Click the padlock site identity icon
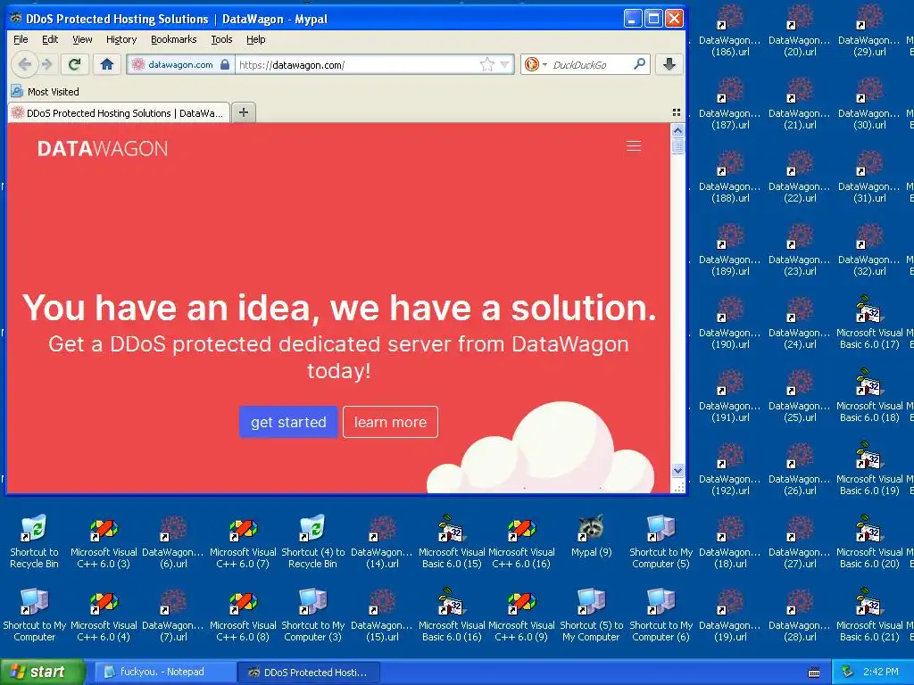 225,64
